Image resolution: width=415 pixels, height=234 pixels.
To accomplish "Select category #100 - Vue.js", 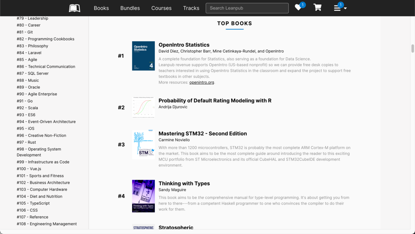I will (x=29, y=169).
